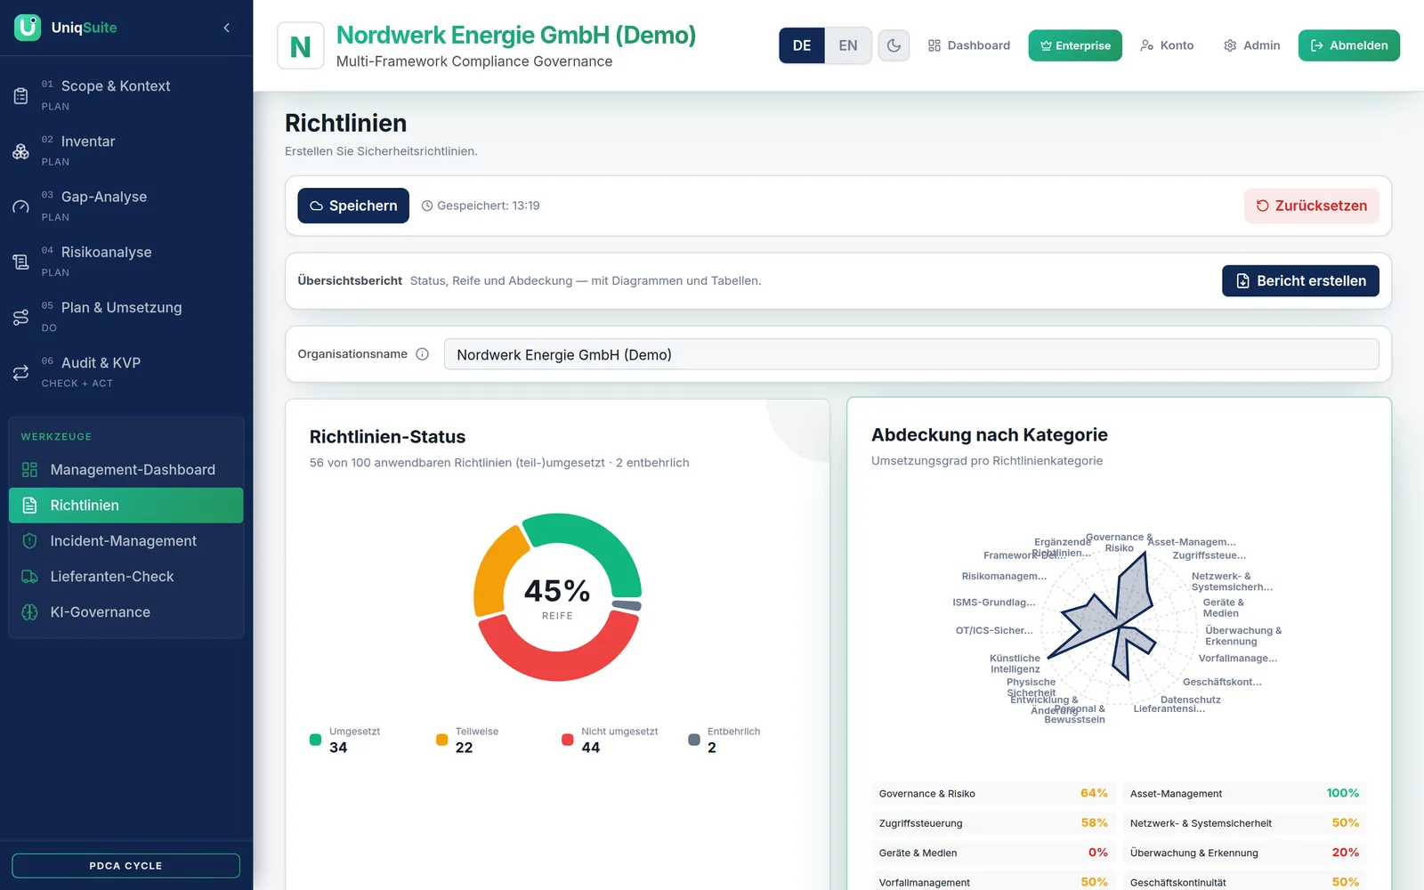The image size is (1424, 890).
Task: Click the Asset-Management 100% row
Action: coord(1244,794)
